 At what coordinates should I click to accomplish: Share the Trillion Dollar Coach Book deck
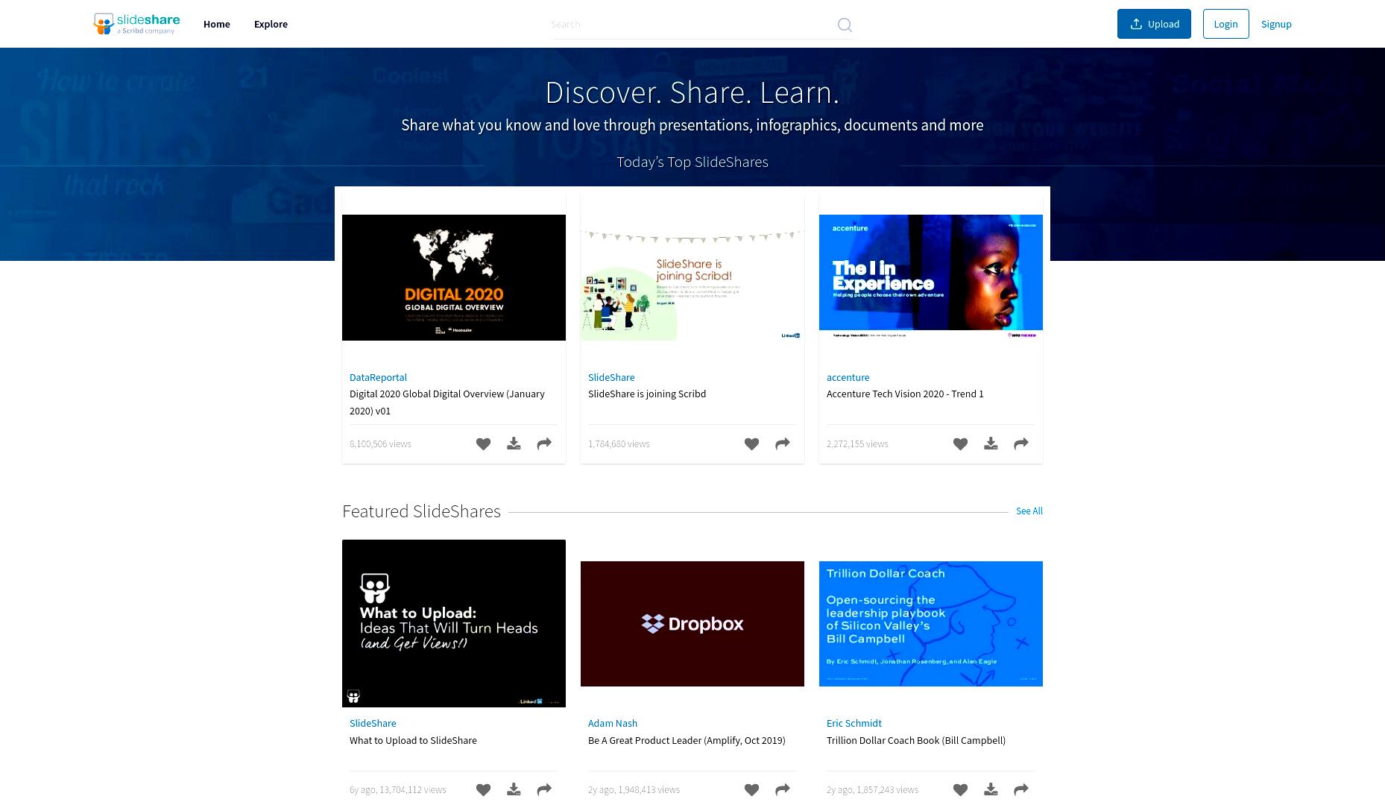1021,790
